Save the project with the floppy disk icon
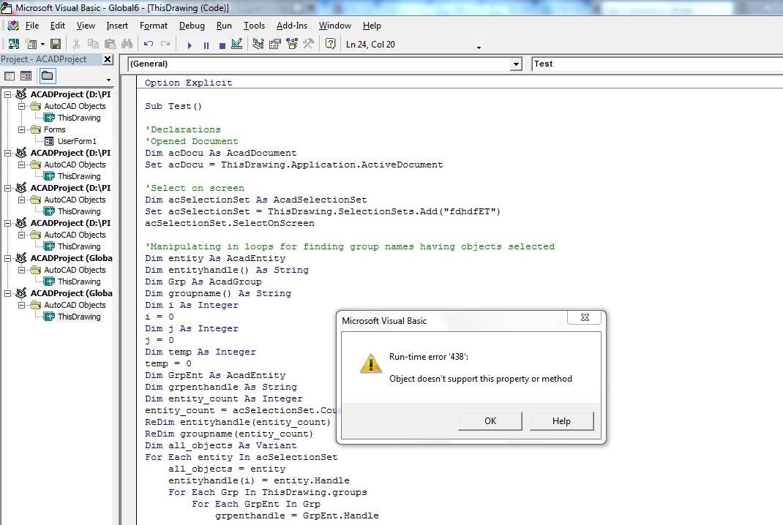 point(56,44)
